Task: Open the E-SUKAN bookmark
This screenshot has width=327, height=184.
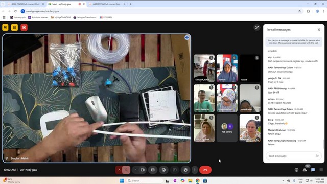Action: point(106,17)
